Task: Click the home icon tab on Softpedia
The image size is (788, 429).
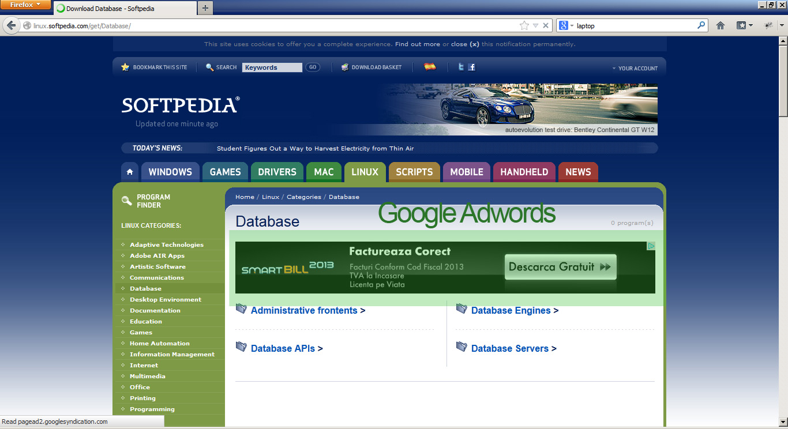Action: pos(130,172)
